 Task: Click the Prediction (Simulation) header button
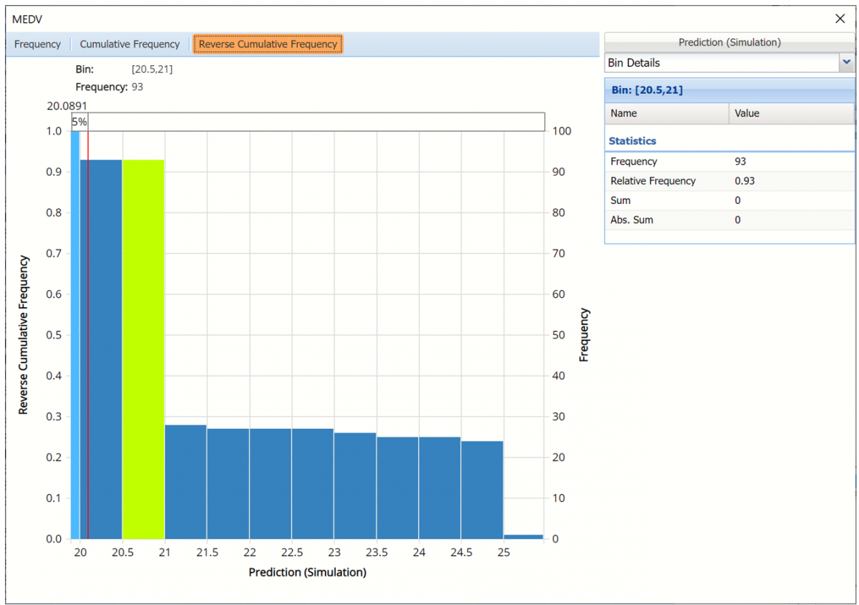[x=729, y=42]
